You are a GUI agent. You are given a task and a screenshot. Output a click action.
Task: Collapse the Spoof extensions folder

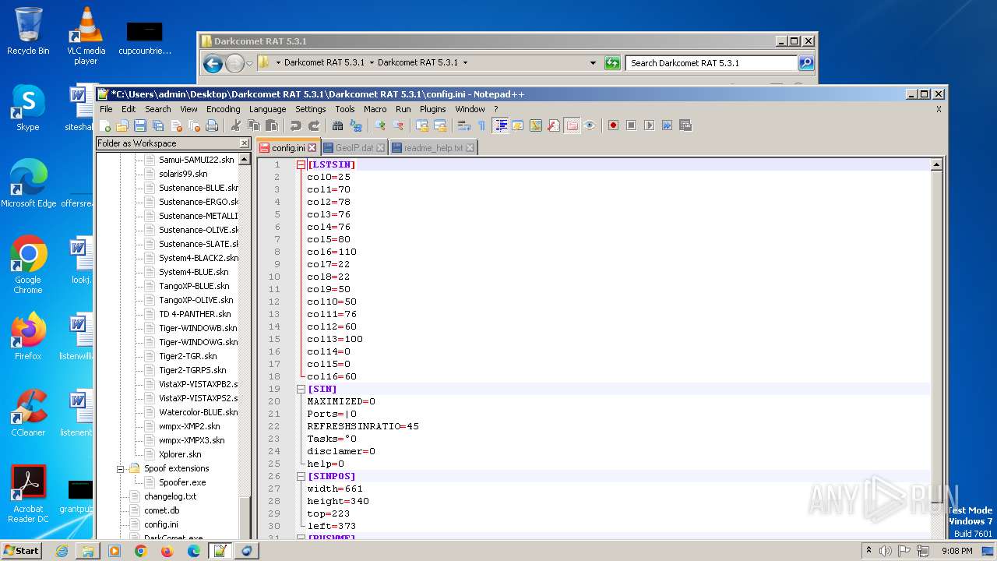(x=121, y=468)
